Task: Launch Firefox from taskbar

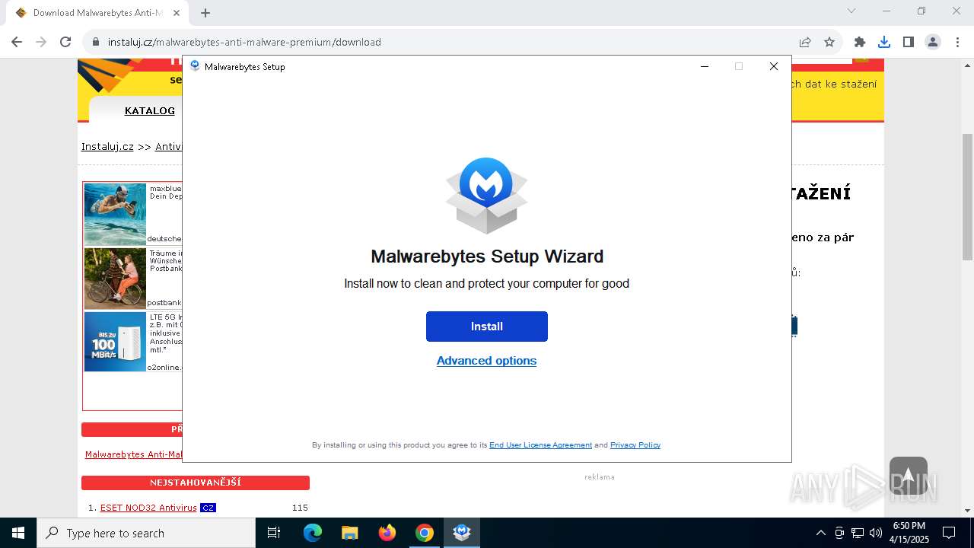Action: (387, 533)
